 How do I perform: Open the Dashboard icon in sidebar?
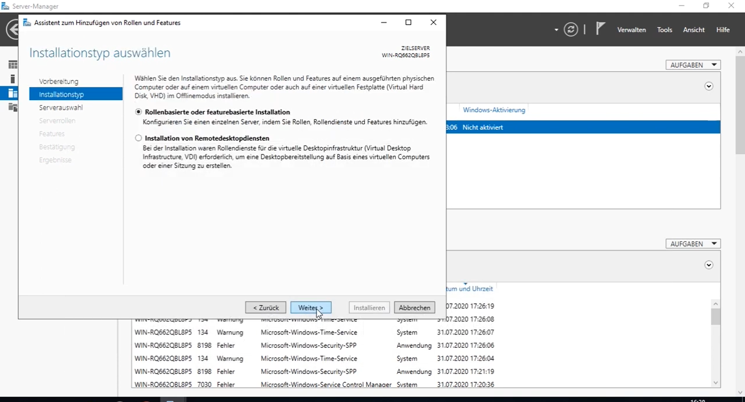(x=13, y=65)
